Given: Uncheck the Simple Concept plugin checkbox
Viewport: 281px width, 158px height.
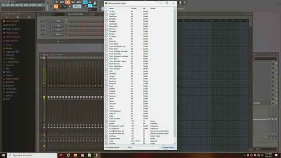Looking at the screenshot, I should click(107, 139).
